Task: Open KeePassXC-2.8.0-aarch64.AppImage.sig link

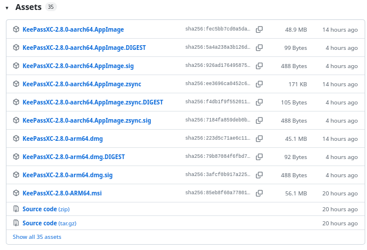Action: pos(78,66)
